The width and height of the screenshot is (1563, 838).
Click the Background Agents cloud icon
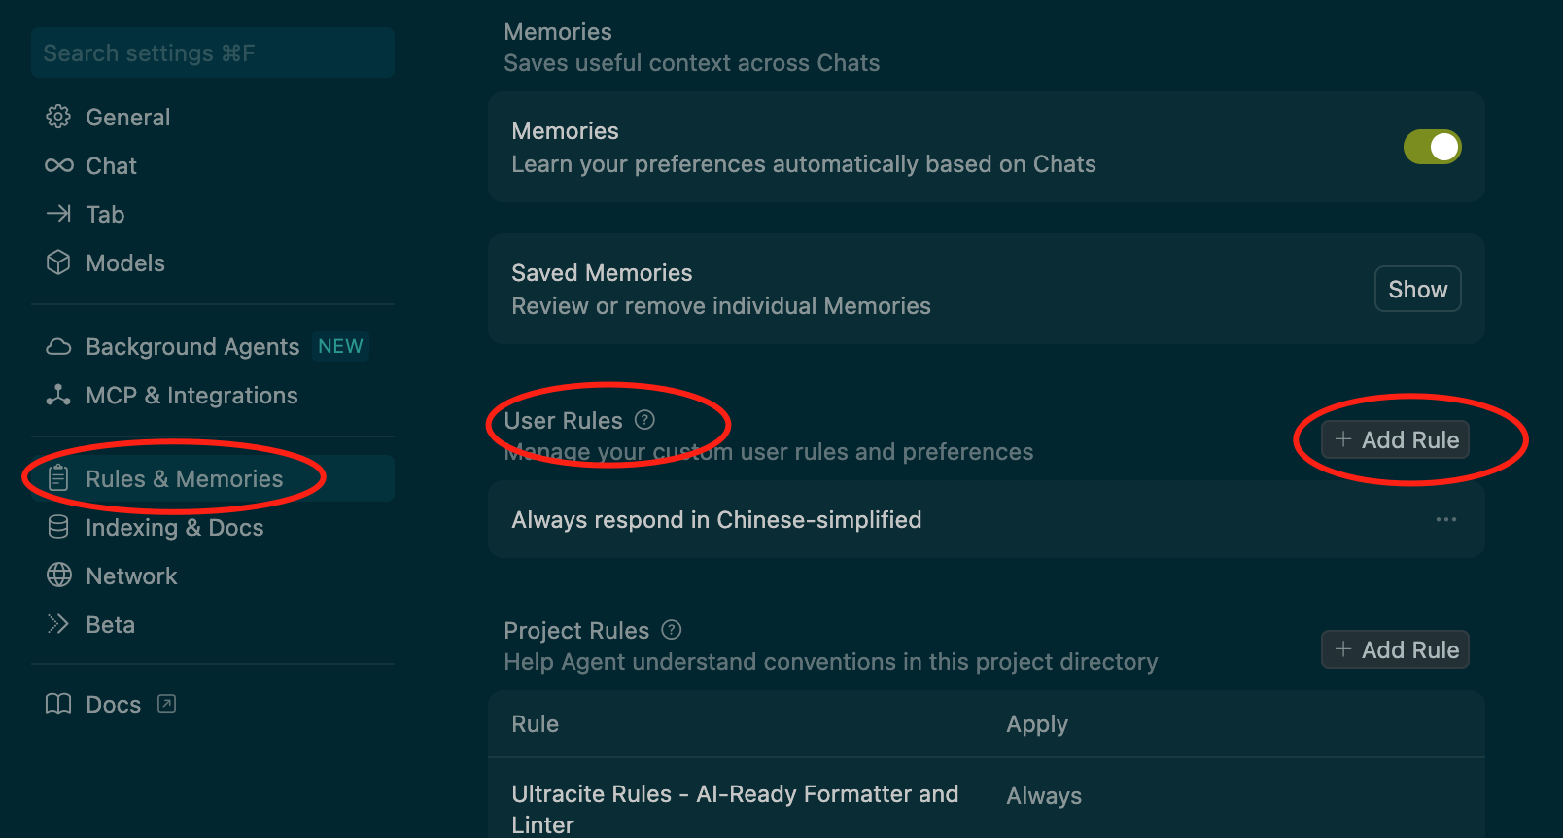58,347
